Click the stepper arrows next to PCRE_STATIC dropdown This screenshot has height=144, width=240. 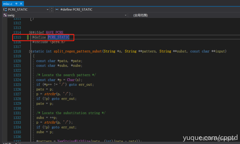[52, 9]
